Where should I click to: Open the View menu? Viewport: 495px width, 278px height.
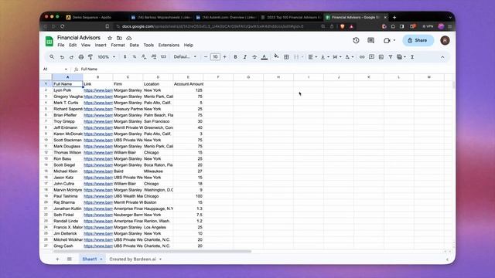[86, 45]
